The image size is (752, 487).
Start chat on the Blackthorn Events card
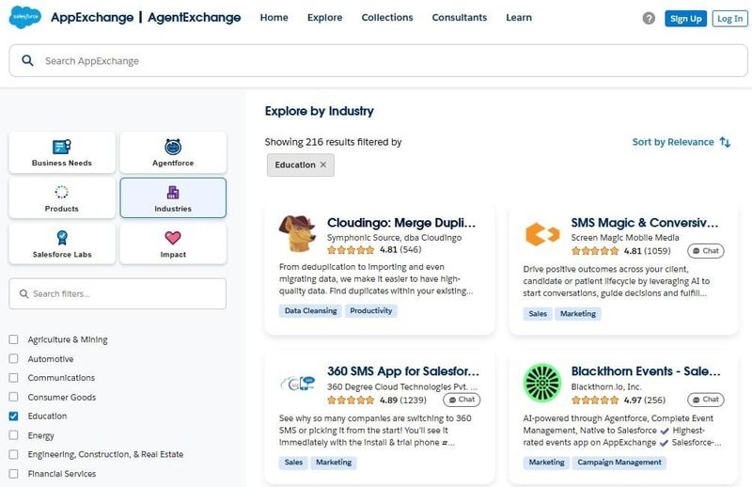[x=706, y=400]
